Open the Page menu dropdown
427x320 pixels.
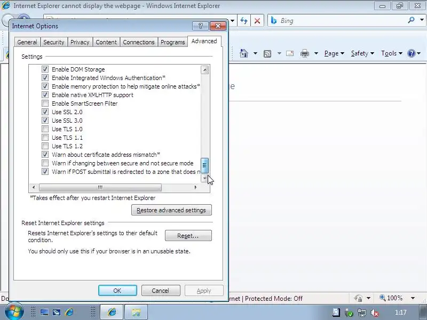pos(334,53)
